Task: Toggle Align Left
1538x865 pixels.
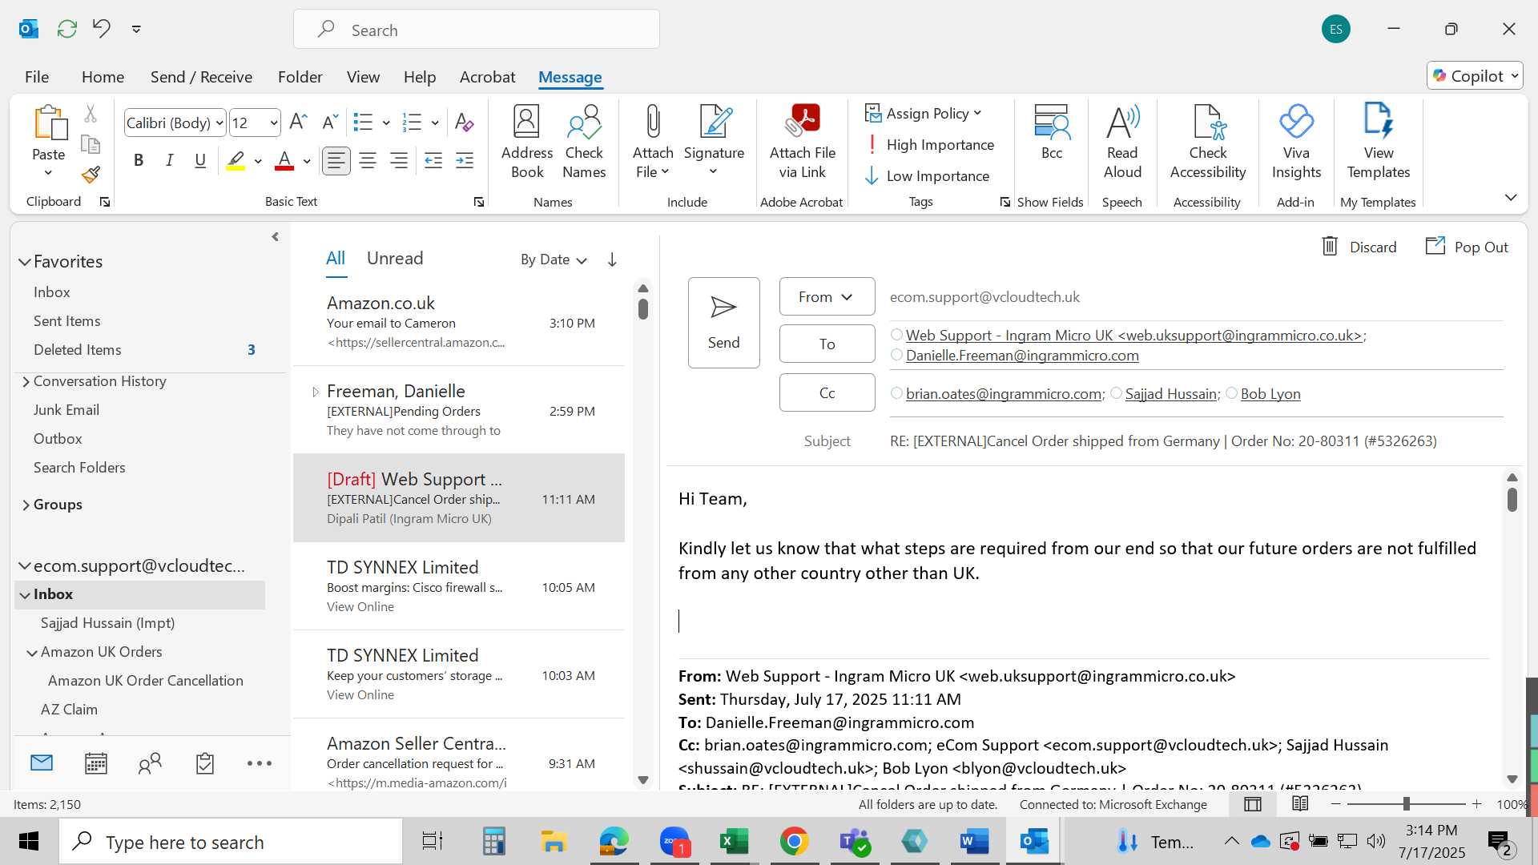Action: click(336, 160)
